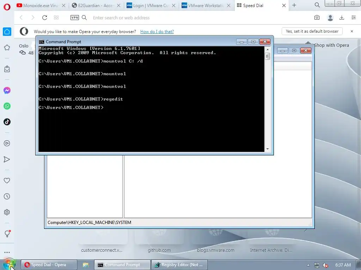Open muted volume tray icon
This screenshot has height=270, width=361.
[325, 265]
